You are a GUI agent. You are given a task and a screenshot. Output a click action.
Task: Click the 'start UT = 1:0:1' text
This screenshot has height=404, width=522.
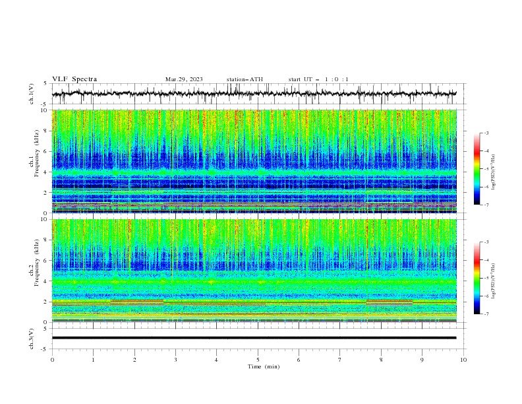click(318, 79)
